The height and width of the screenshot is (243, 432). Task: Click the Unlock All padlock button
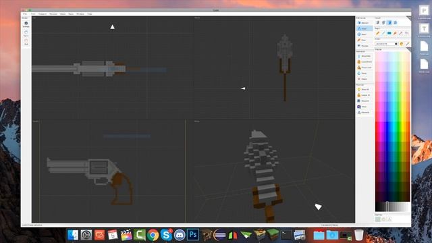pyautogui.click(x=364, y=95)
